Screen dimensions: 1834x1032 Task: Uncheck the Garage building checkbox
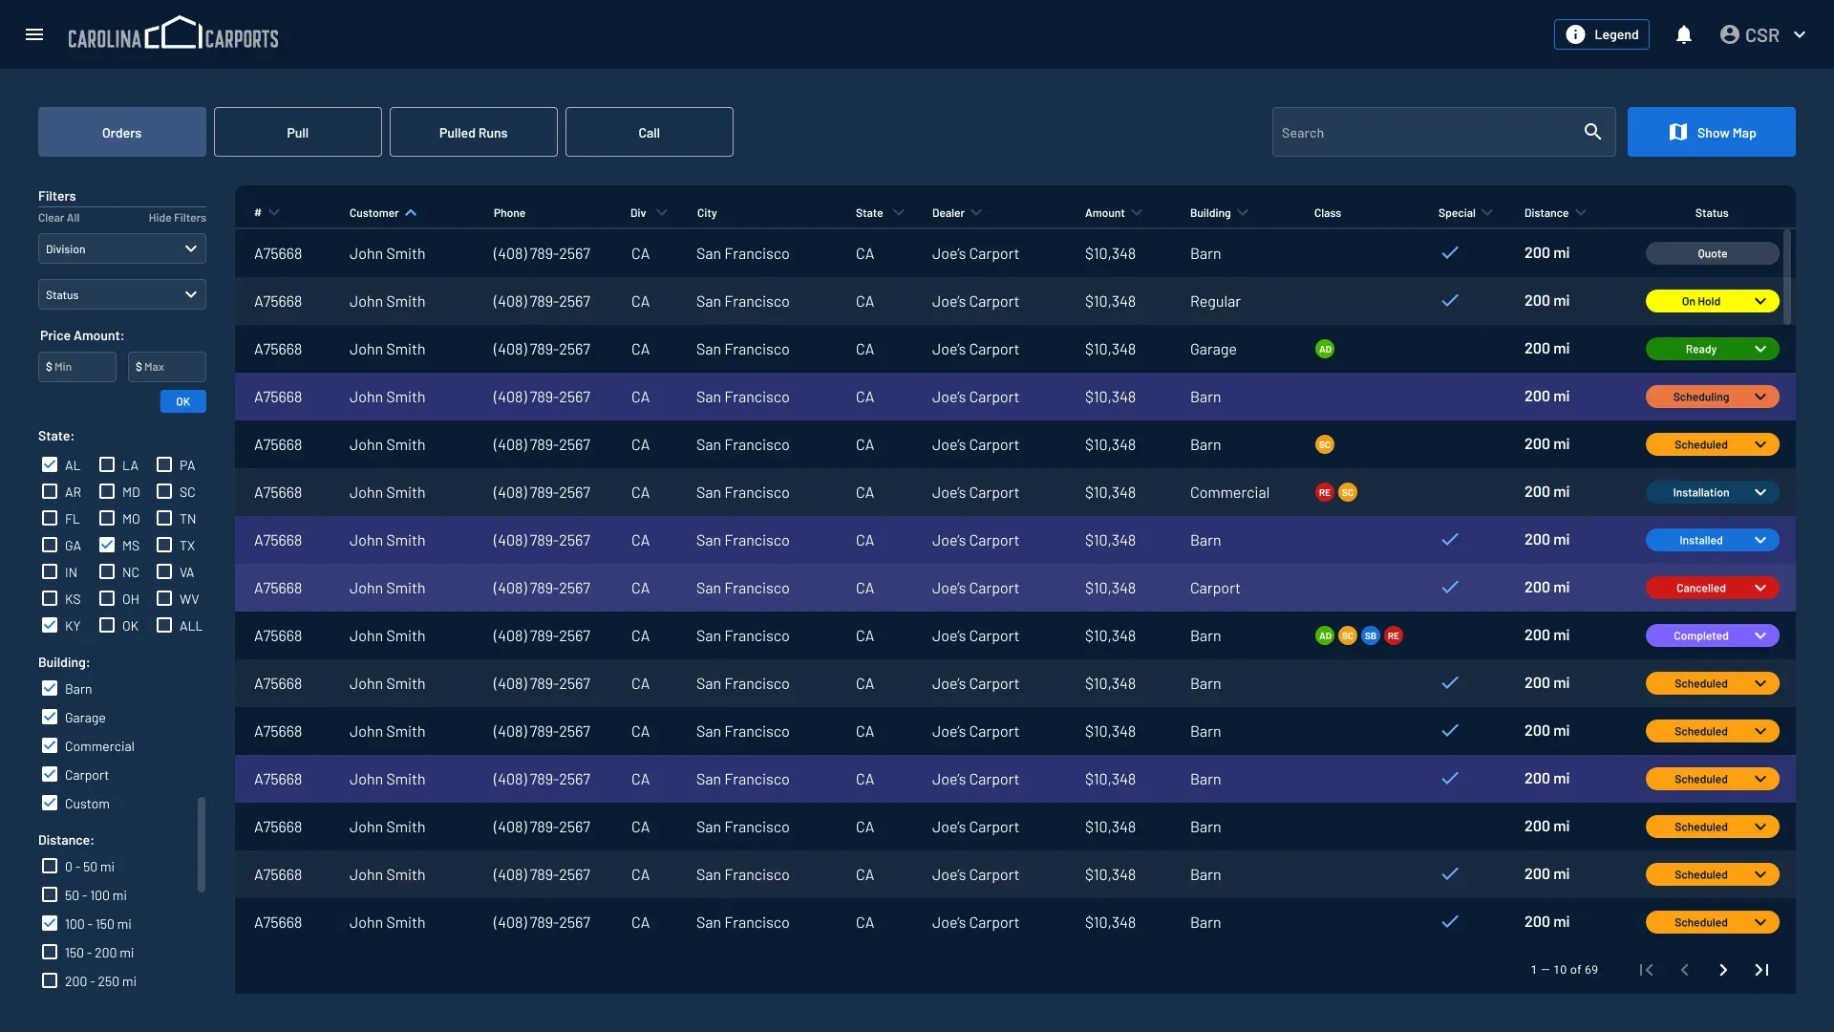50,717
